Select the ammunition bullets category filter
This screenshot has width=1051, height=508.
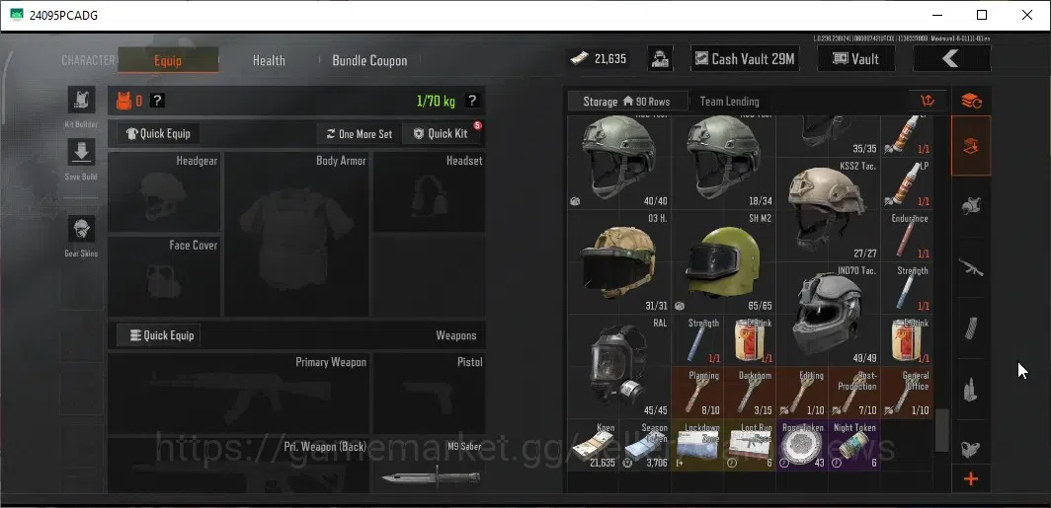pos(971,389)
